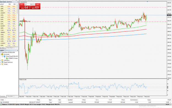Click the S/L value 1812.90
Viewport: 172px width, 108px height.
[x=97, y=102]
